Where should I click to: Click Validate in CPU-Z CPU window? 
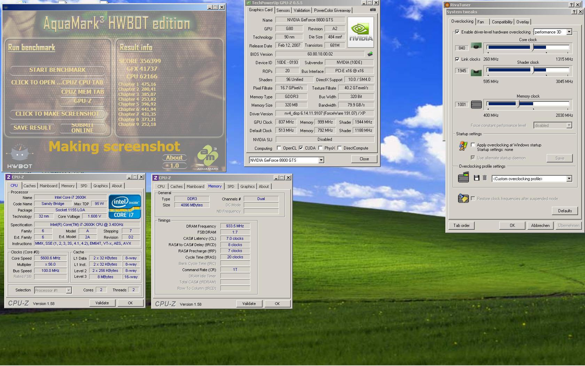102,303
